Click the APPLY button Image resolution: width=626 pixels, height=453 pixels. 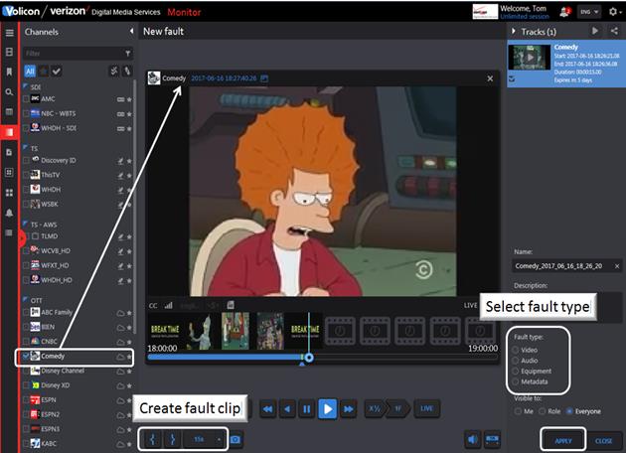pos(563,441)
